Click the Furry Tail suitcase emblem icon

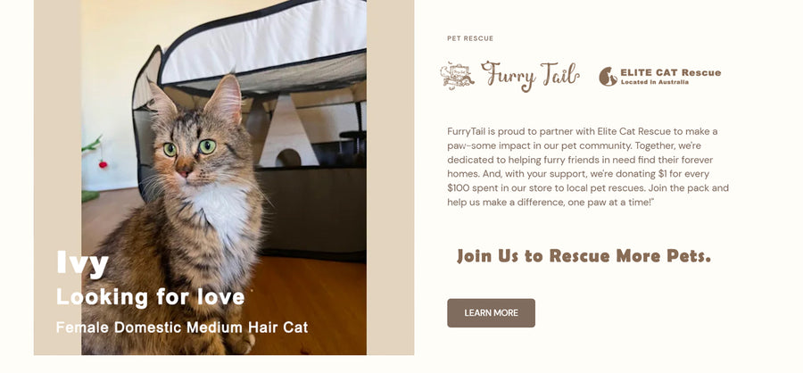[457, 76]
